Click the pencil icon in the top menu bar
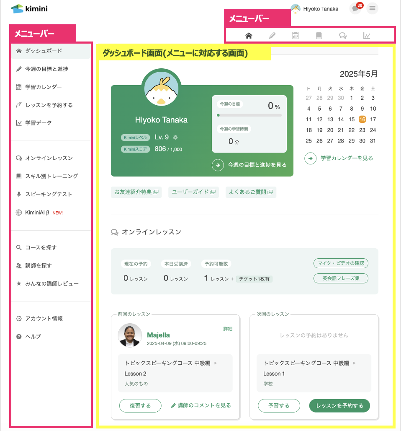This screenshot has width=401, height=431. click(272, 36)
